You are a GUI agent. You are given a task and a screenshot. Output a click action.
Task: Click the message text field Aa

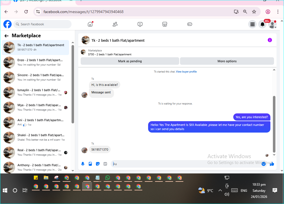click(186, 164)
